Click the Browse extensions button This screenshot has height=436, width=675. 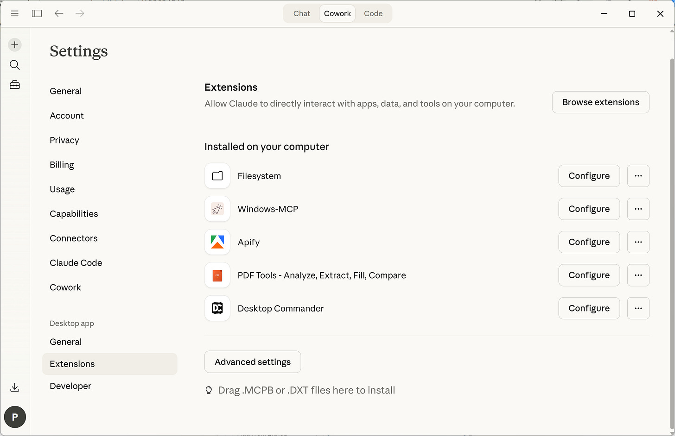(600, 102)
